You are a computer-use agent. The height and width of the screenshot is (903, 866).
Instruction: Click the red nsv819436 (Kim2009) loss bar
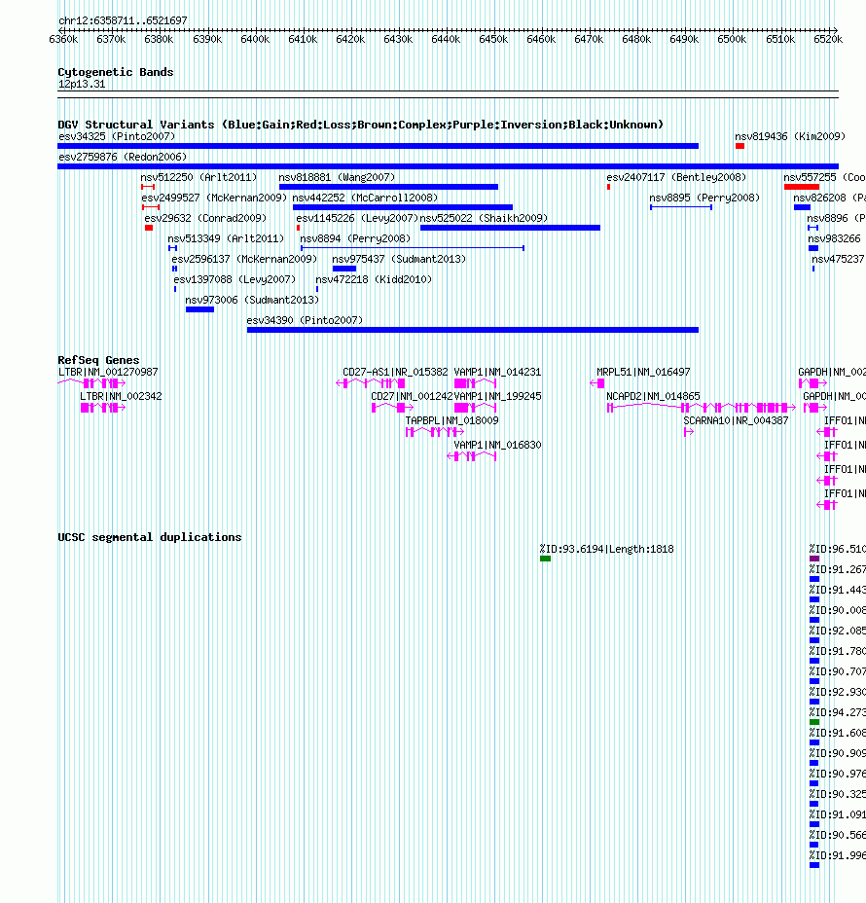pos(740,146)
